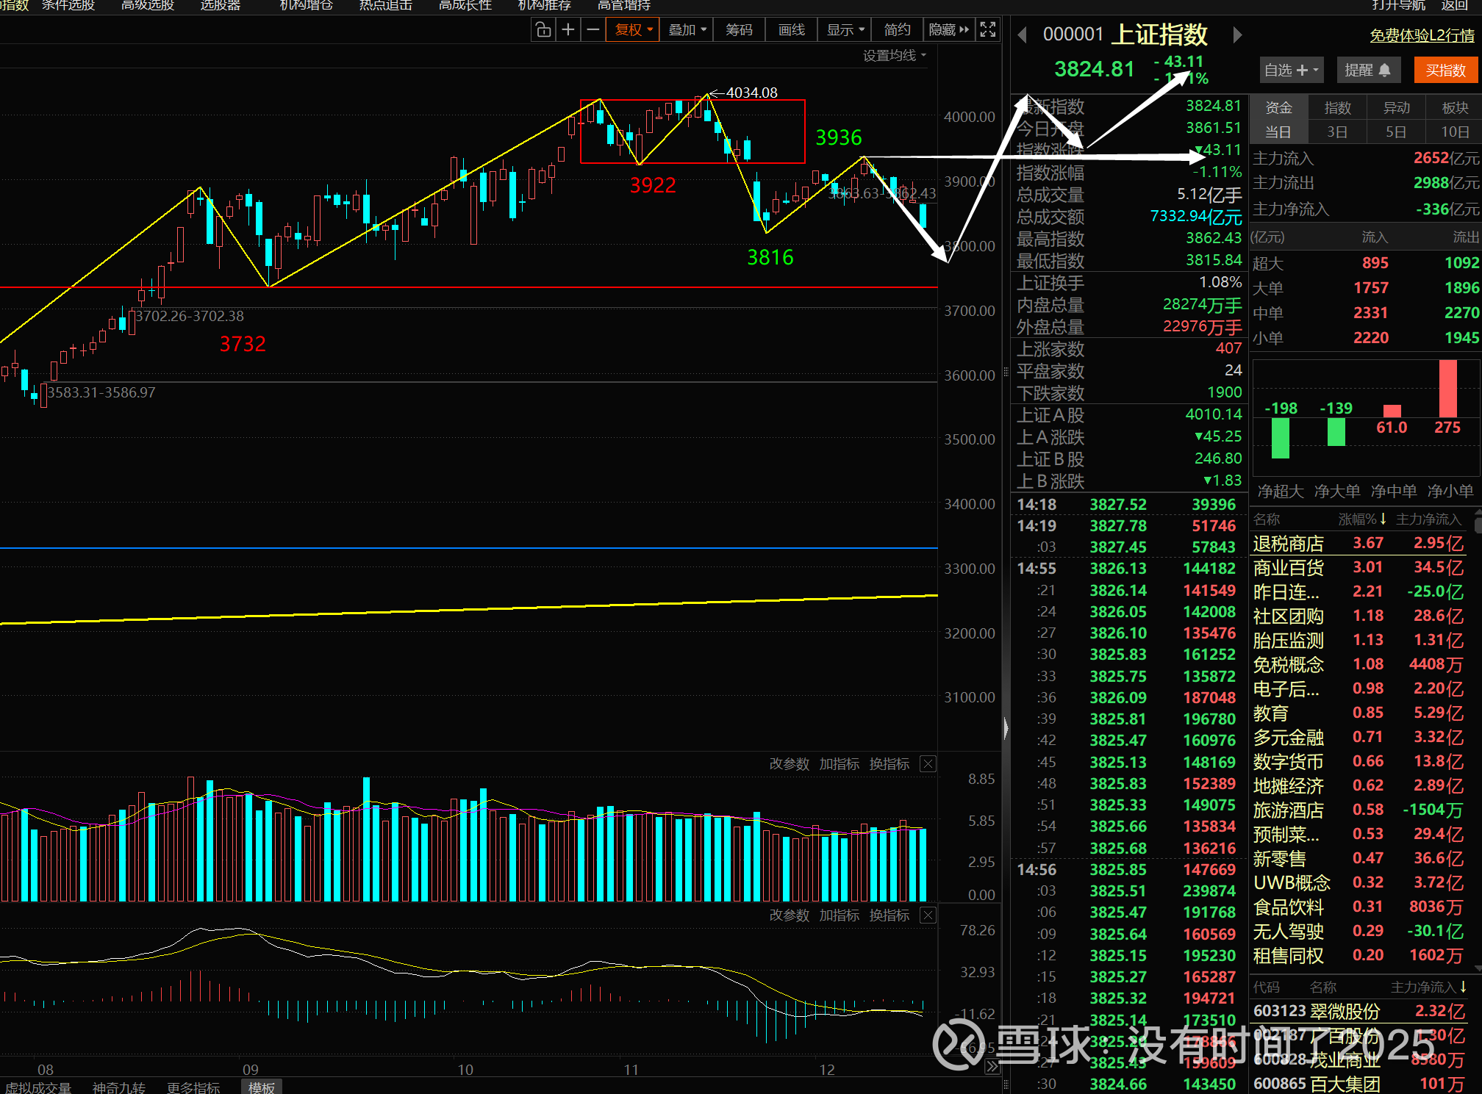Go to next stock with right arrow
Image resolution: width=1482 pixels, height=1094 pixels.
click(x=1237, y=35)
